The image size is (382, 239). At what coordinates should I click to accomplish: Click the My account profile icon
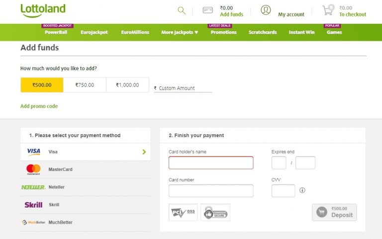tap(266, 10)
